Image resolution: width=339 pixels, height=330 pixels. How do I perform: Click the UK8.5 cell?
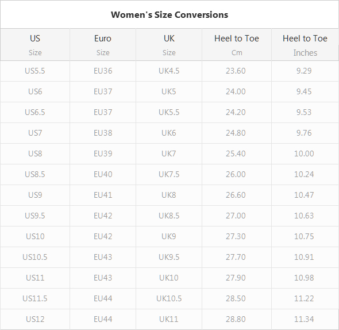pos(169,216)
